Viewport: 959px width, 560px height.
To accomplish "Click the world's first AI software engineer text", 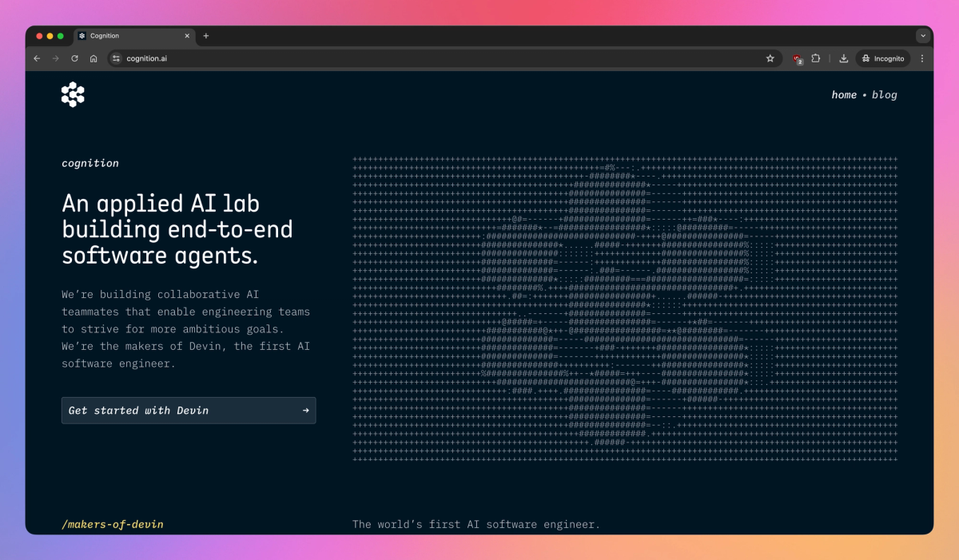I will point(476,525).
